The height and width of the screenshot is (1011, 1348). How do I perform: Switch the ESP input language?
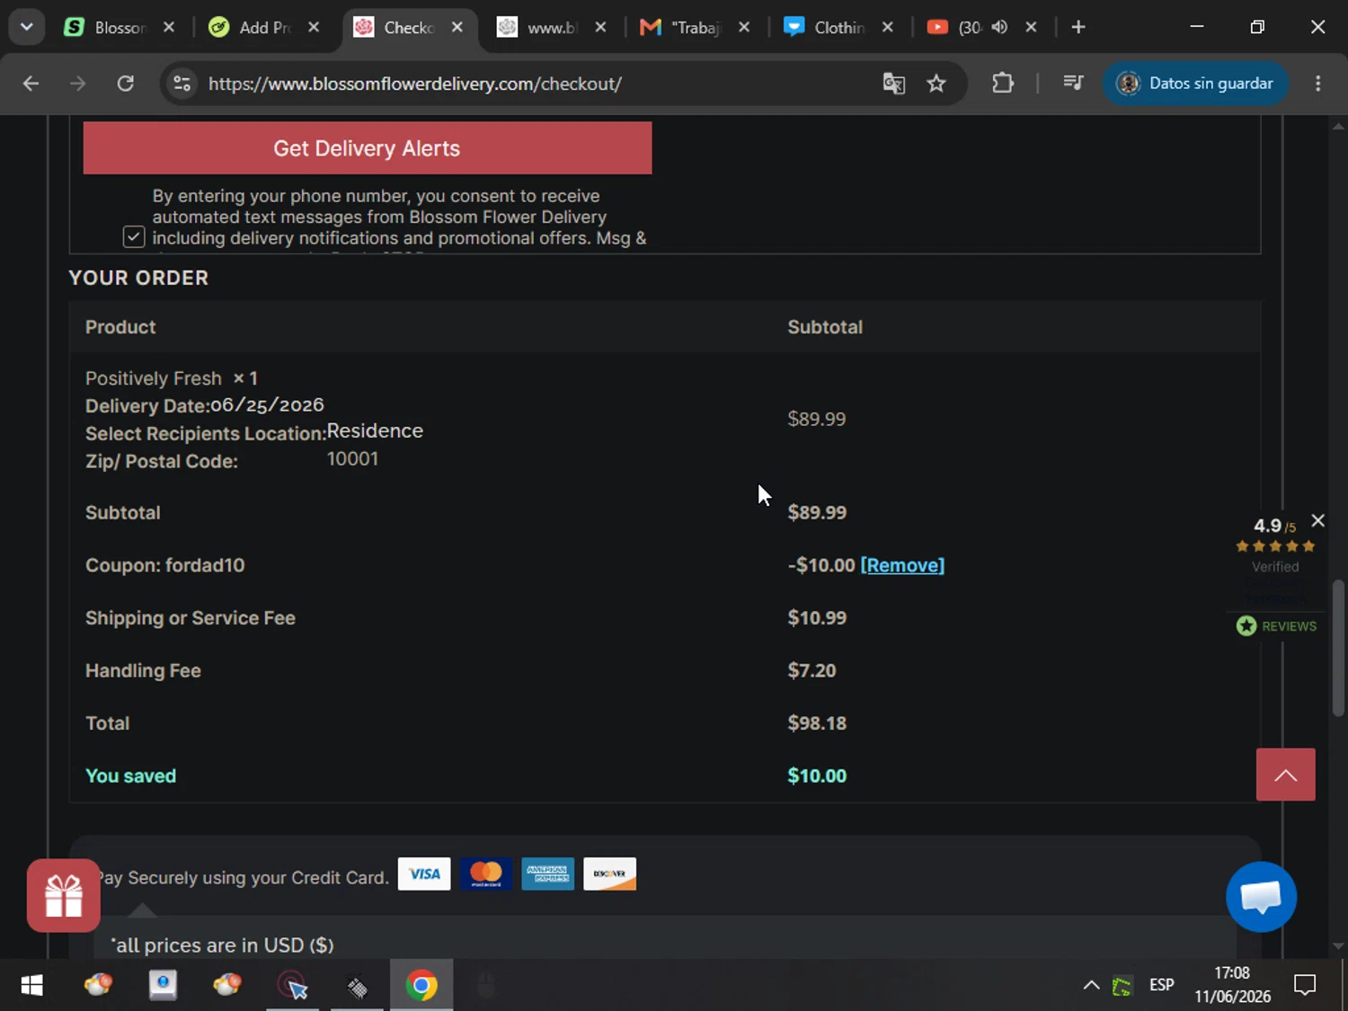point(1162,985)
